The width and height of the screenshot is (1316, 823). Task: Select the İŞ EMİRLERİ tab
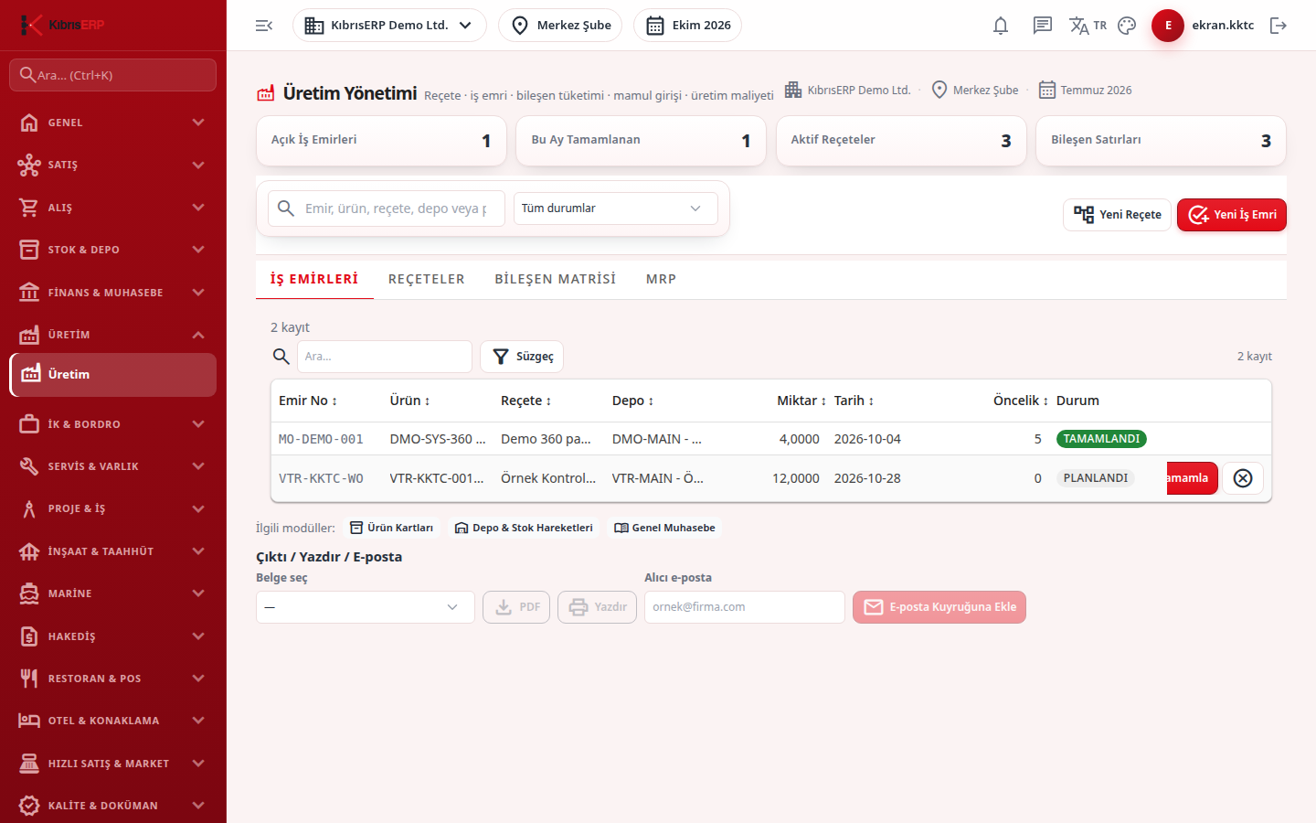(x=314, y=279)
